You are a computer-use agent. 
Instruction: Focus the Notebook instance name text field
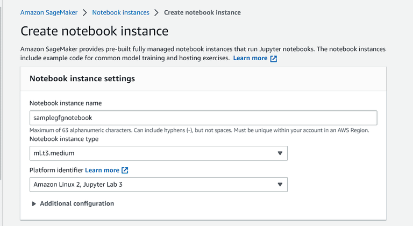(x=203, y=118)
